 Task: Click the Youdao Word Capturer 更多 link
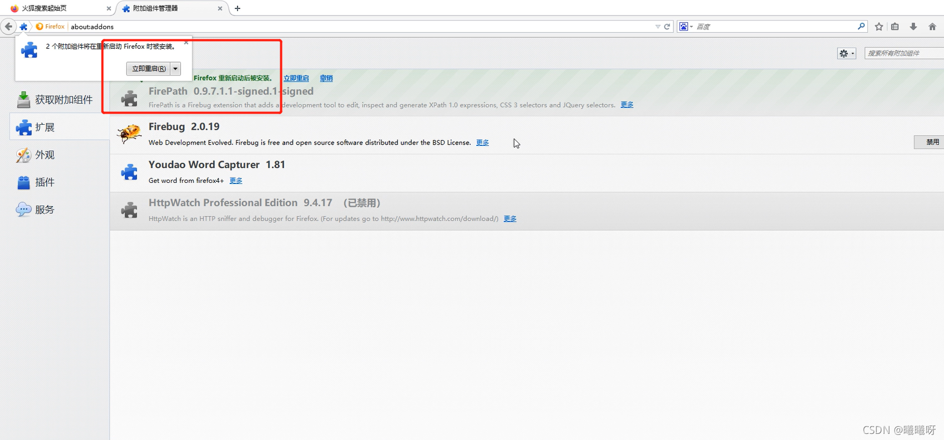pyautogui.click(x=236, y=180)
